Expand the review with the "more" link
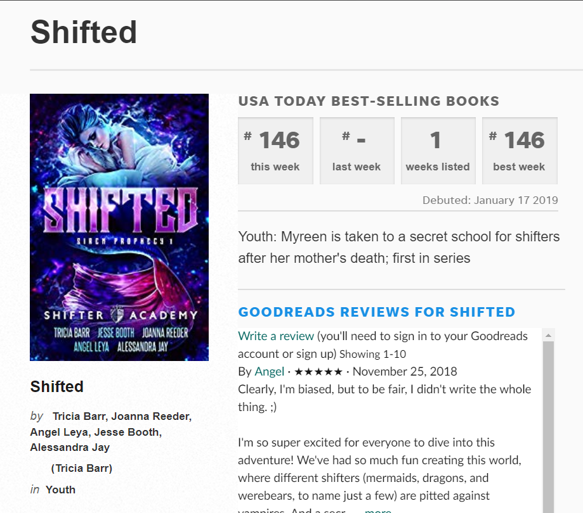583x513 pixels. coord(378,510)
